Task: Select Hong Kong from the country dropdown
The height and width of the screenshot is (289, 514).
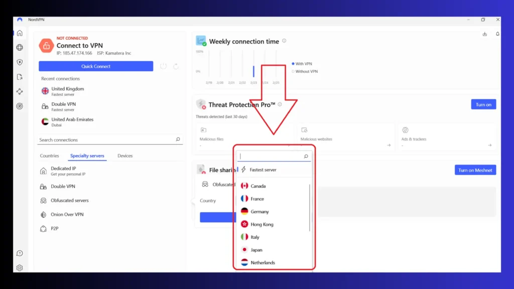Action: [x=273, y=224]
